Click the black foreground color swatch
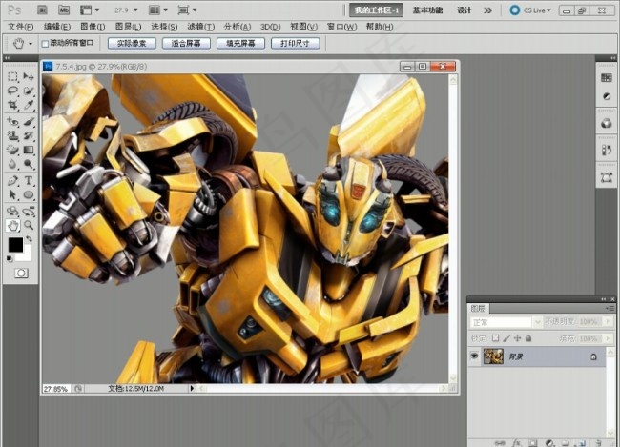The image size is (620, 447). (x=16, y=245)
